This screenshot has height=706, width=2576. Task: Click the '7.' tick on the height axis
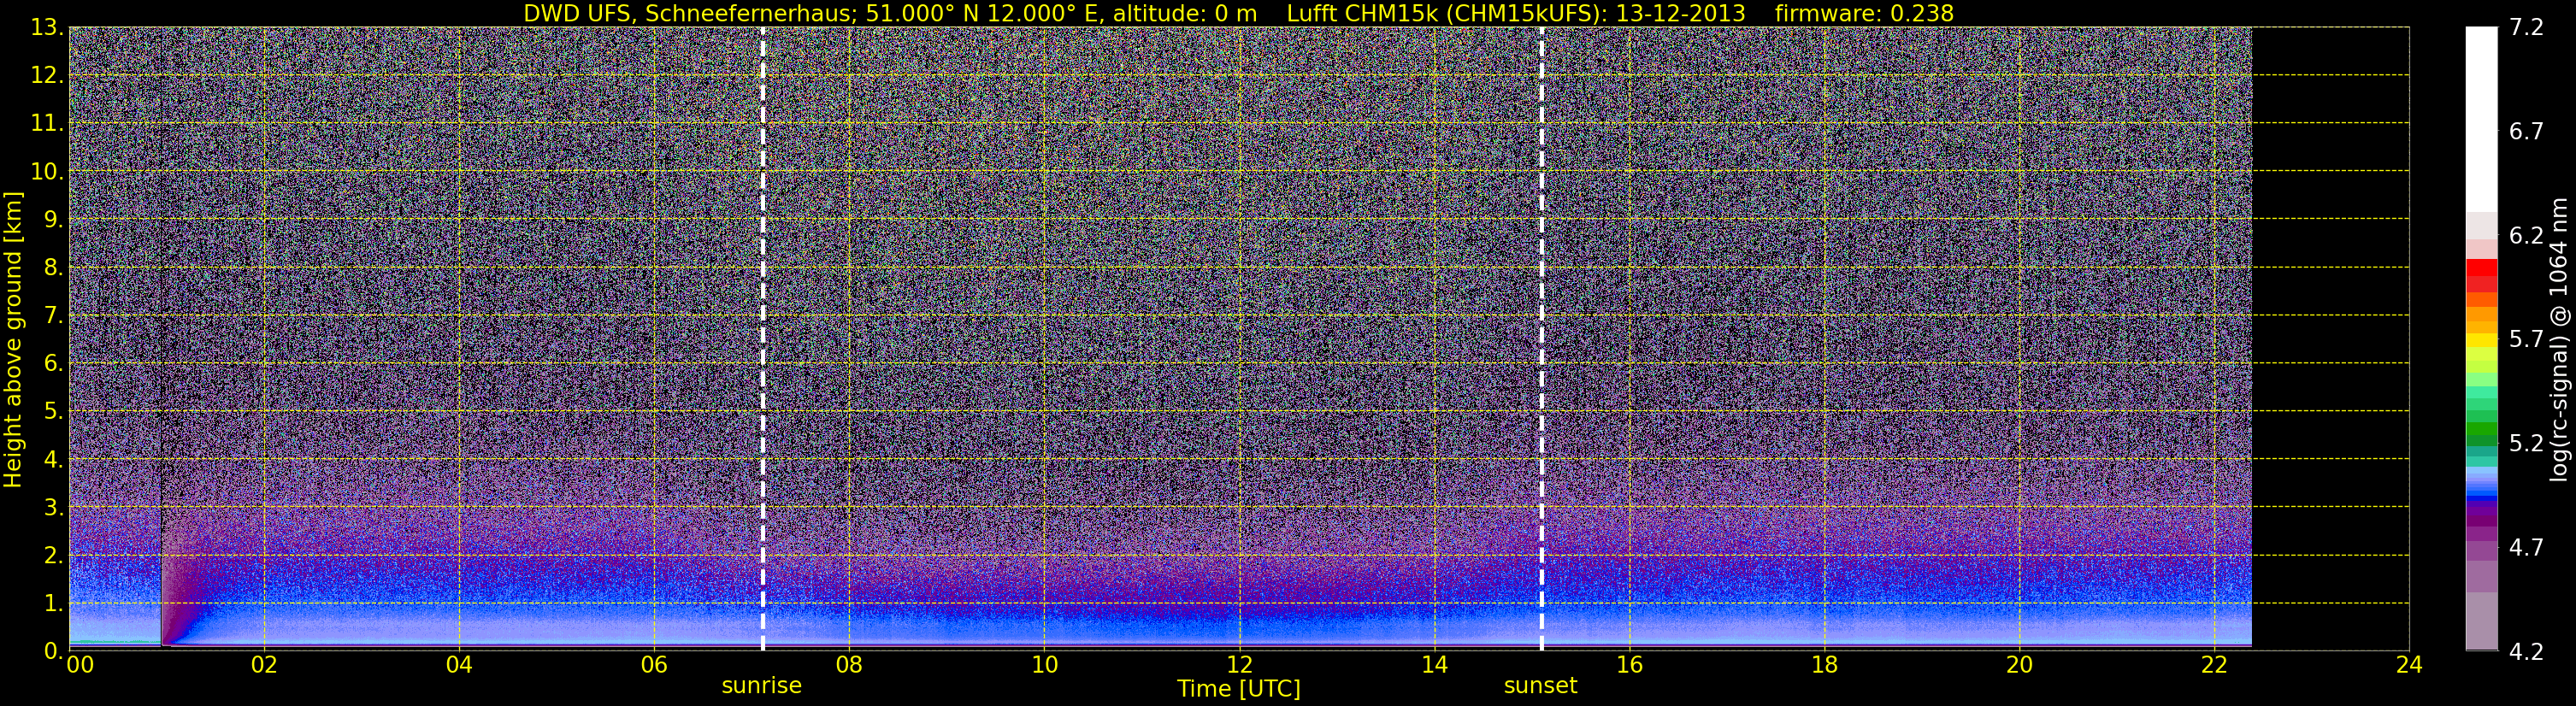click(54, 315)
